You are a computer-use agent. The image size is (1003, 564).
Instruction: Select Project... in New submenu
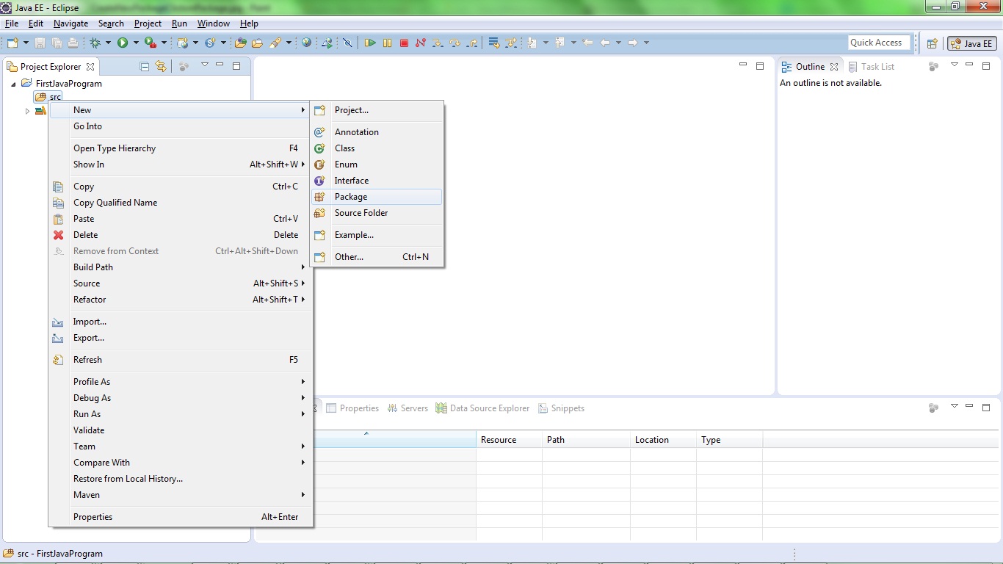pyautogui.click(x=377, y=110)
